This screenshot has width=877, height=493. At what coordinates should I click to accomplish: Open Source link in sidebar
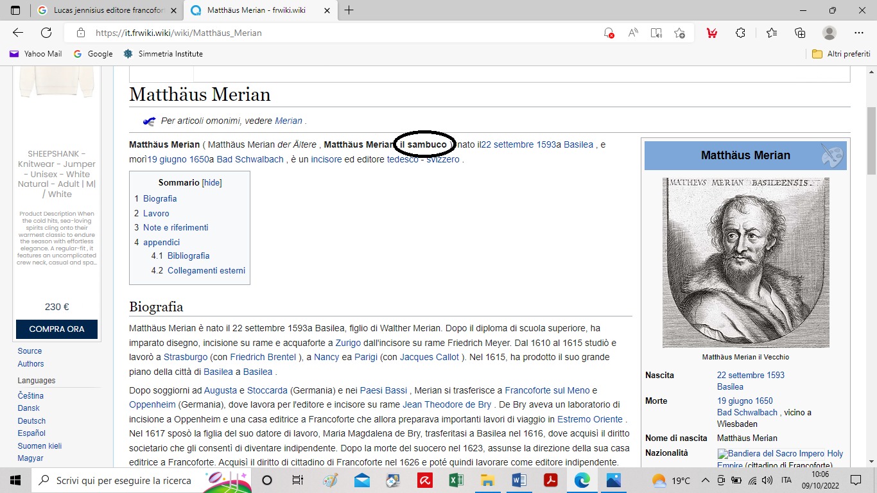pyautogui.click(x=30, y=351)
